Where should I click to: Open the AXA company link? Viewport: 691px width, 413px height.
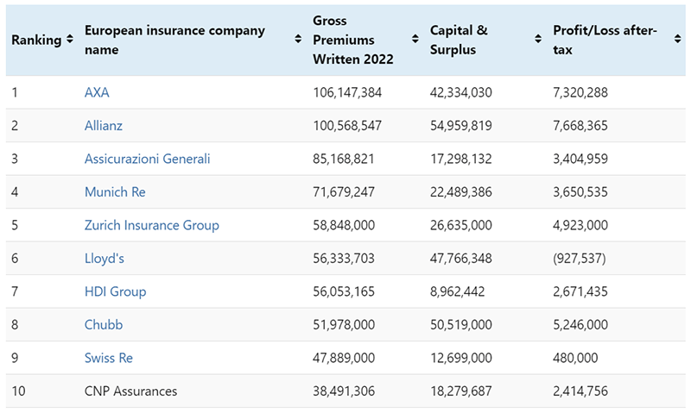(97, 92)
